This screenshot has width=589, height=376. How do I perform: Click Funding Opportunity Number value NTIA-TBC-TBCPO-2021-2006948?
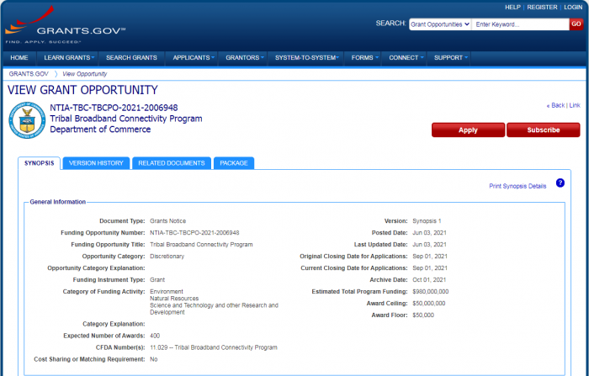[x=194, y=233]
